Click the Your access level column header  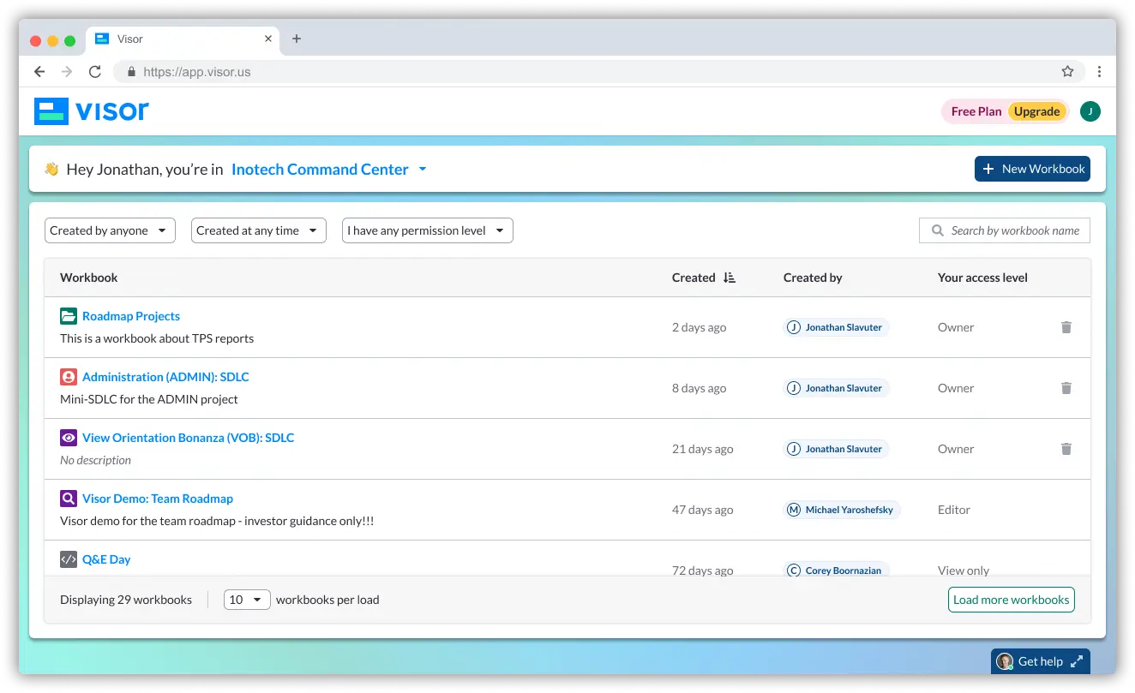[982, 278]
